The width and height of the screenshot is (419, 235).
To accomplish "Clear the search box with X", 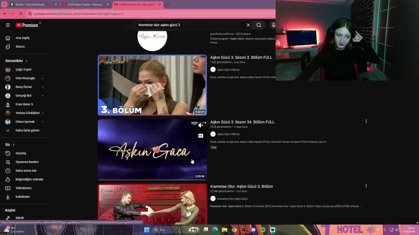I will point(248,25).
